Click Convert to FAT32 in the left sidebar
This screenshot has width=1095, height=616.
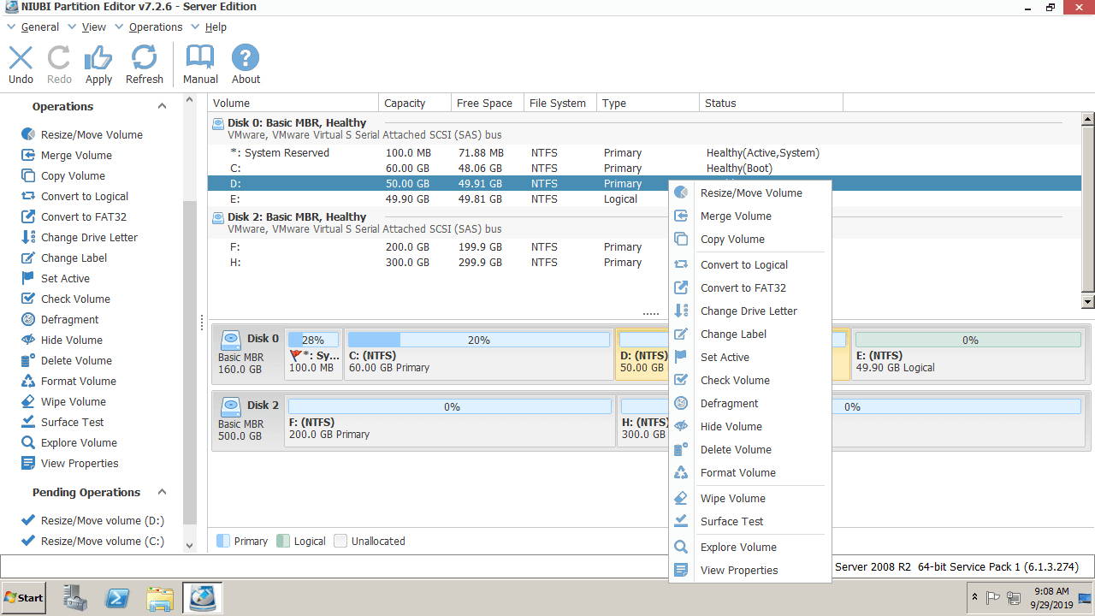click(x=83, y=216)
